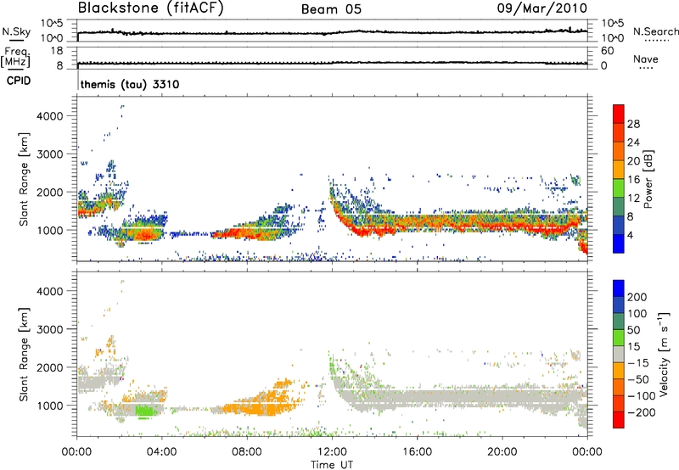Pick the top blue velocity colorbar segment
Image resolution: width=679 pixels, height=470 pixels.
coord(619,288)
